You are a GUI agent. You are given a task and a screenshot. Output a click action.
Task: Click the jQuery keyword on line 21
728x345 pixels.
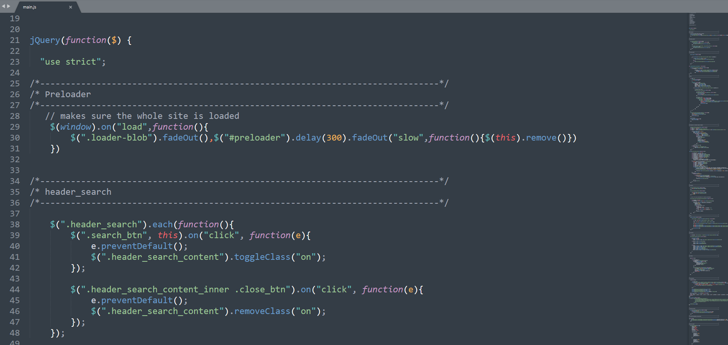click(45, 40)
